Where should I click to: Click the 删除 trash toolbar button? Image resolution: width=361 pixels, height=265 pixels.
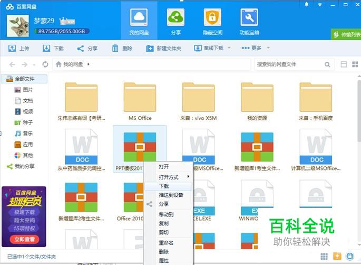click(x=122, y=48)
